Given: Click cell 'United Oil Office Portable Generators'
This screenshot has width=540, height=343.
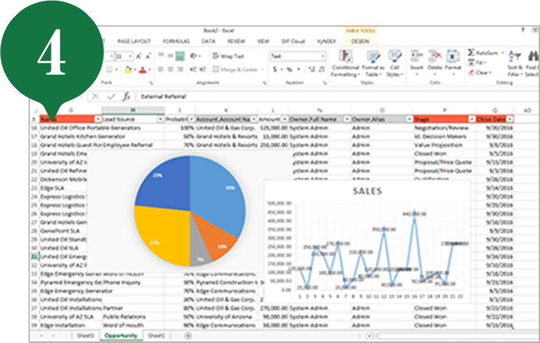Looking at the screenshot, I should point(91,128).
